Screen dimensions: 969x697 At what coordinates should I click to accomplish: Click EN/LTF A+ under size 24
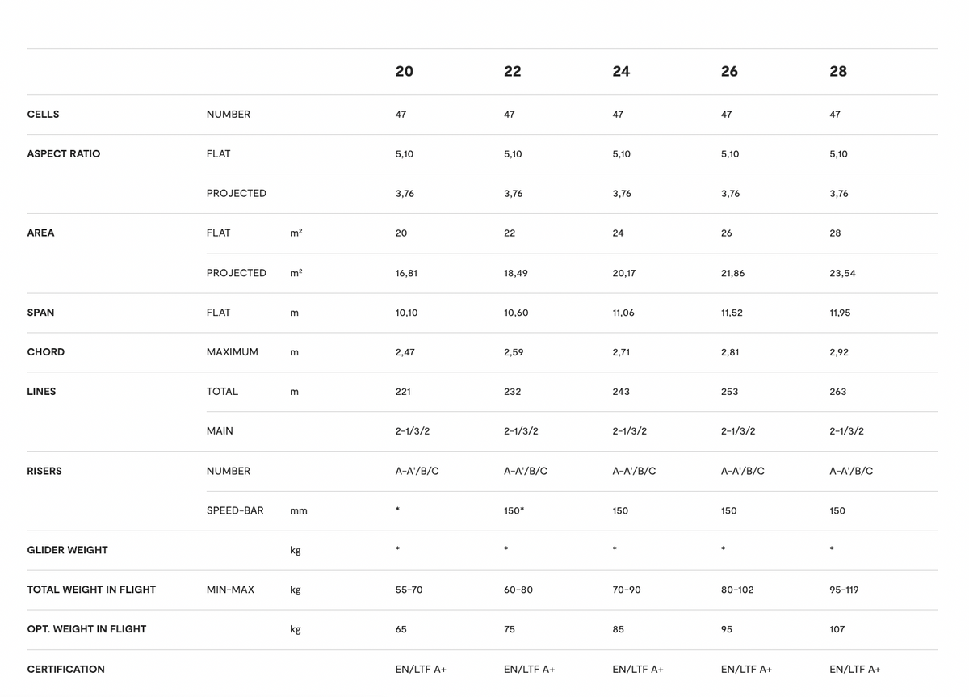638,669
